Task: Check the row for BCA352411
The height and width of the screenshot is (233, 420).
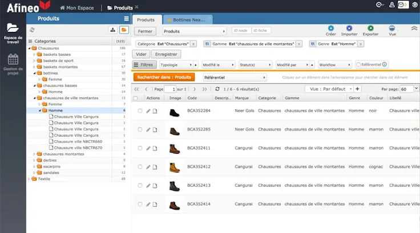Action: click(x=140, y=148)
